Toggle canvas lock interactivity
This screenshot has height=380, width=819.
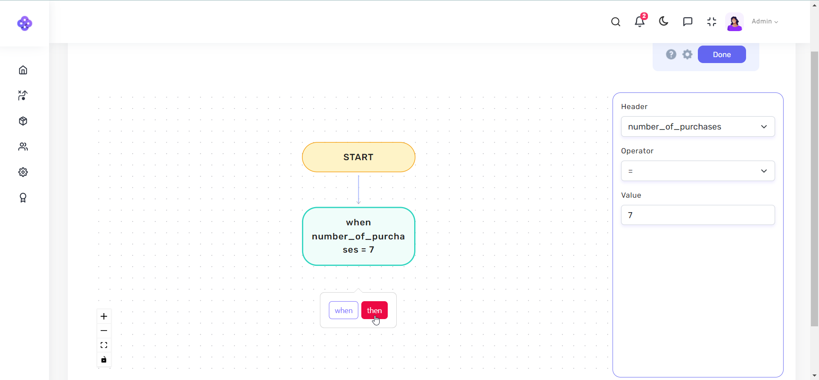pyautogui.click(x=104, y=360)
